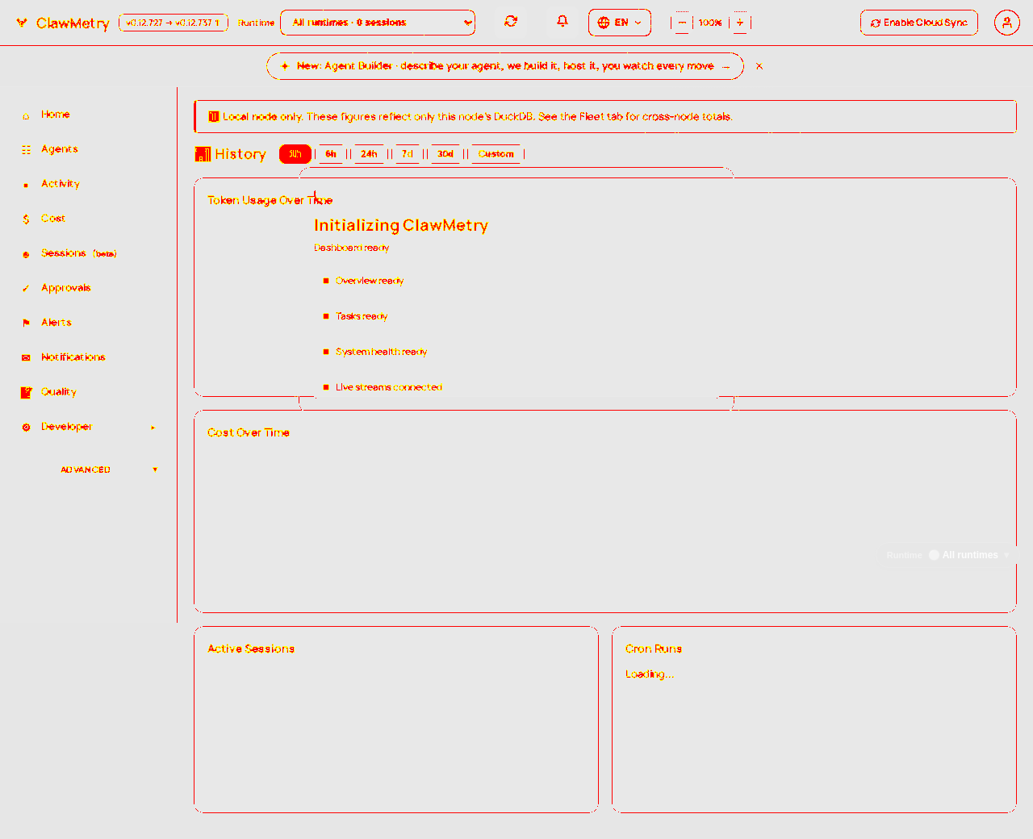Click Enable Cloud Sync button
The height and width of the screenshot is (839, 1033).
(919, 23)
